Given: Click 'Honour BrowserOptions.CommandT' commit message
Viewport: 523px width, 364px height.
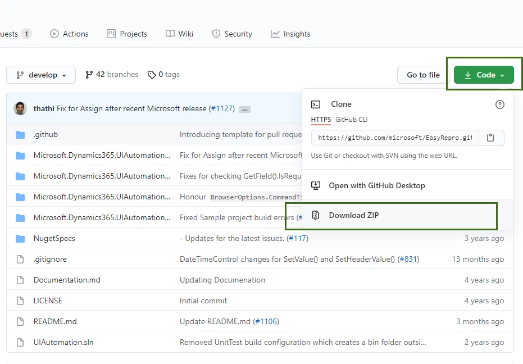Looking at the screenshot, I should 241,197.
